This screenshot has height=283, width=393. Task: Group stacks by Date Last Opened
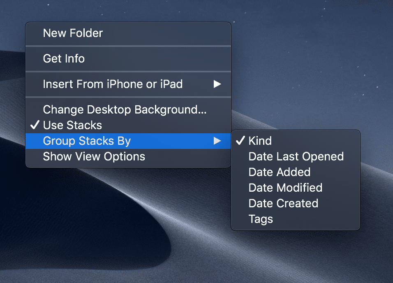coord(296,157)
